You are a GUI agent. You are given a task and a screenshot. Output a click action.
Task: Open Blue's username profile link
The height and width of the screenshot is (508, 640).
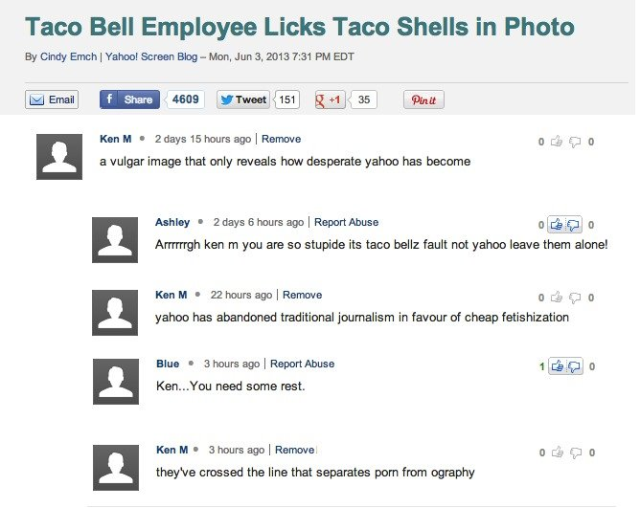coord(168,364)
